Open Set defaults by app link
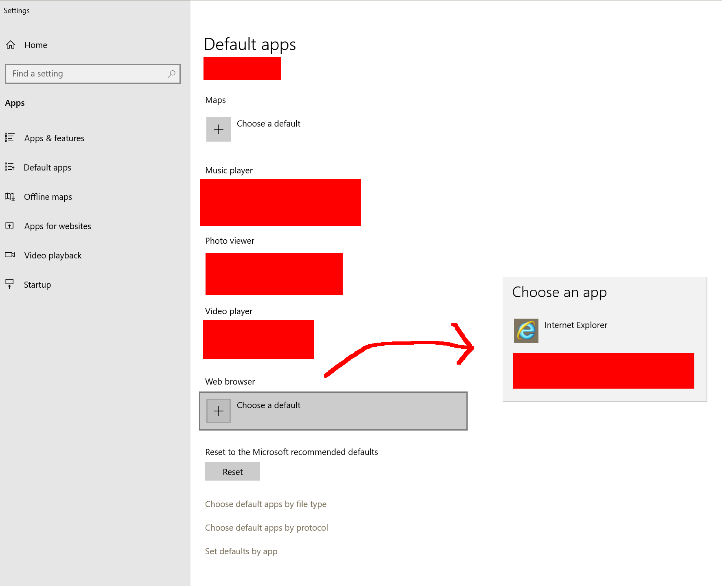 pos(241,551)
